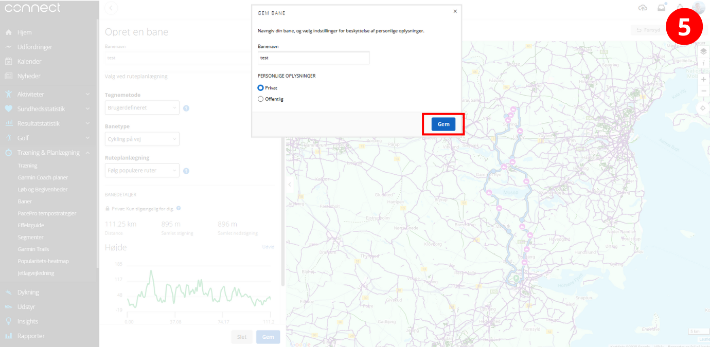710x347 pixels.
Task: Open the map layers icon
Action: click(x=703, y=51)
